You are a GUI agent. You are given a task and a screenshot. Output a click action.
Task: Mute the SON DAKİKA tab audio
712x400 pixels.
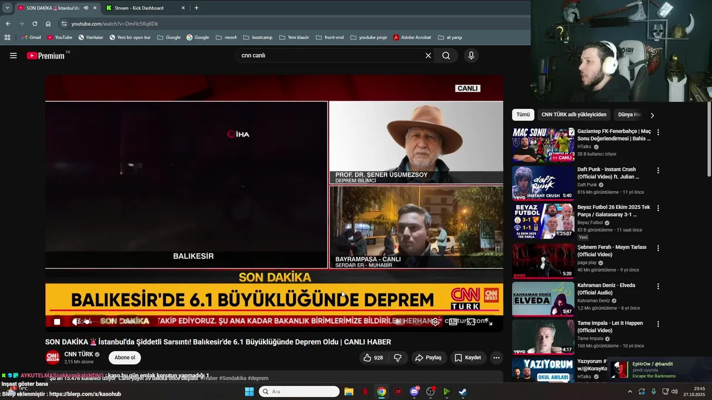point(86,8)
